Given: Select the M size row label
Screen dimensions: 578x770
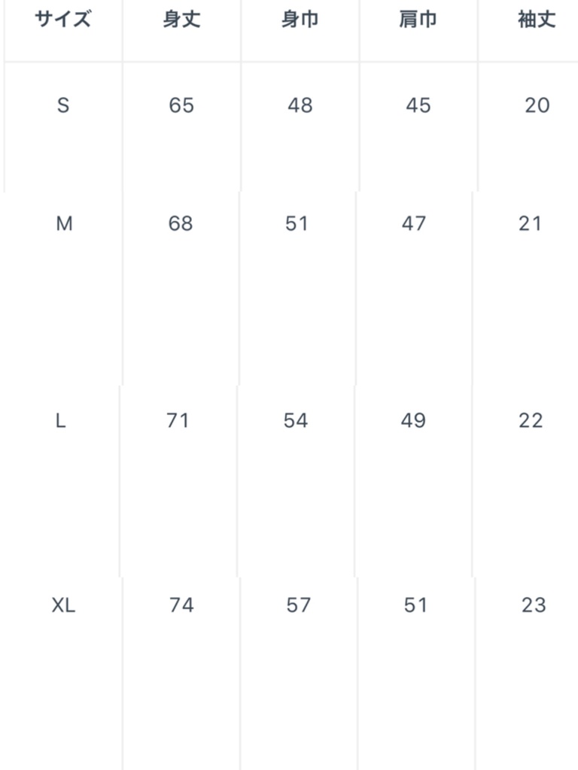Looking at the screenshot, I should click(x=64, y=224).
